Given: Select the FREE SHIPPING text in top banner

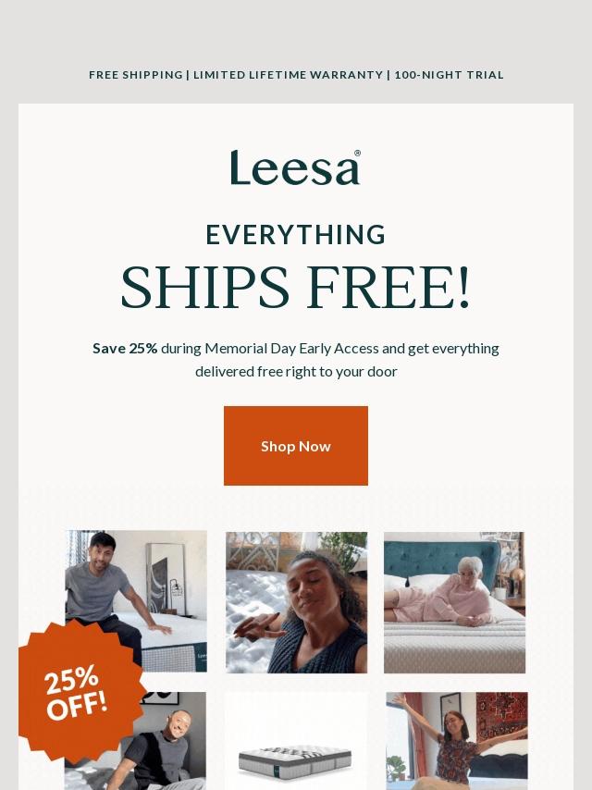Looking at the screenshot, I should tap(136, 75).
